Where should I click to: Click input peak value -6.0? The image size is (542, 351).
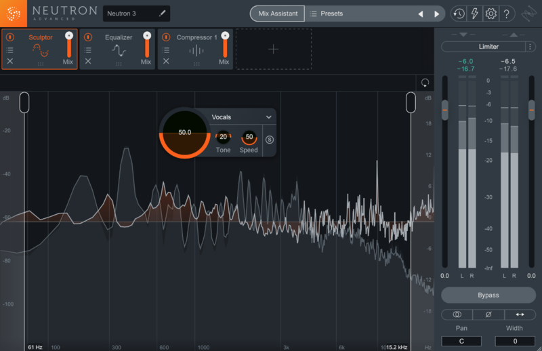tap(465, 61)
